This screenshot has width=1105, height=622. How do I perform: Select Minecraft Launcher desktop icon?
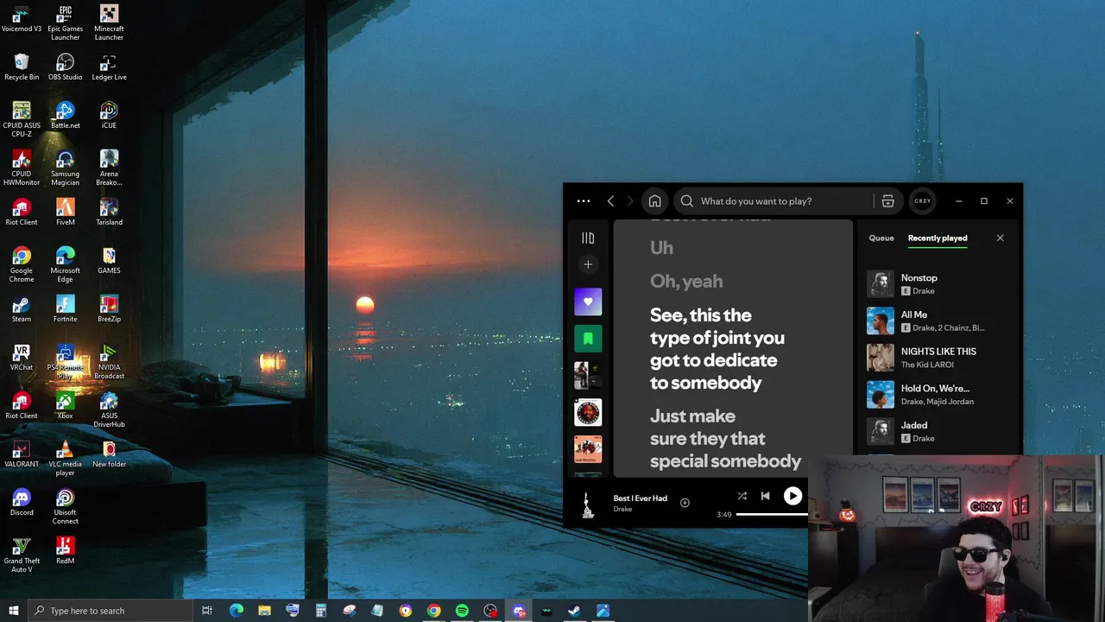[109, 22]
